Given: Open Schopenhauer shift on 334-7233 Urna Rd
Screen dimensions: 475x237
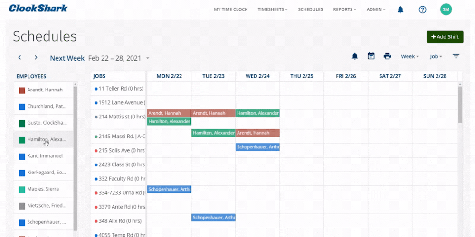Looking at the screenshot, I should [169, 190].
